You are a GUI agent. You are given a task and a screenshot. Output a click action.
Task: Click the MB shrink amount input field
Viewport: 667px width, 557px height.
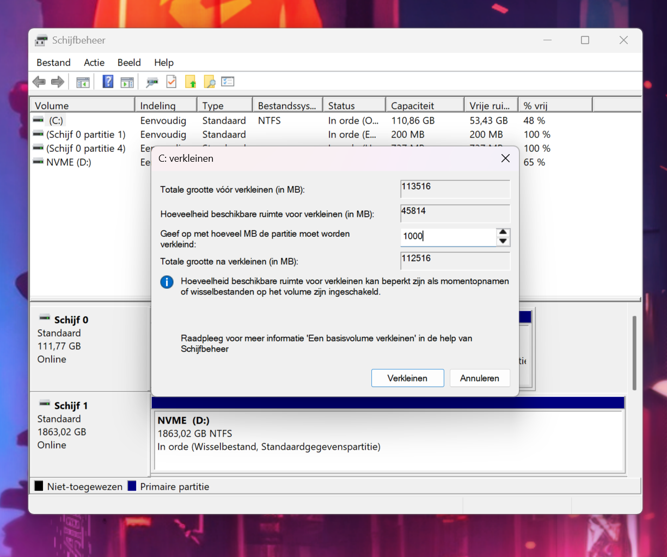[448, 237]
